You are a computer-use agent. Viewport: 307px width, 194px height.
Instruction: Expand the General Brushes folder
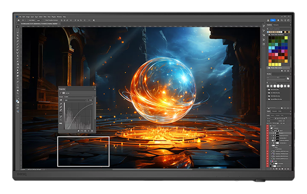pos(267,90)
